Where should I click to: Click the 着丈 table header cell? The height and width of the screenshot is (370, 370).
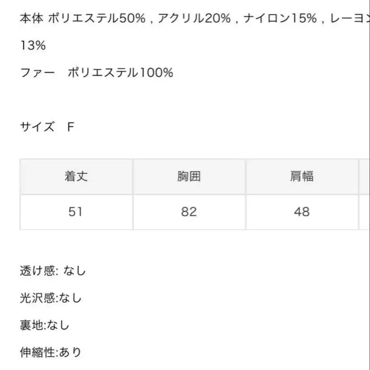[x=76, y=177]
